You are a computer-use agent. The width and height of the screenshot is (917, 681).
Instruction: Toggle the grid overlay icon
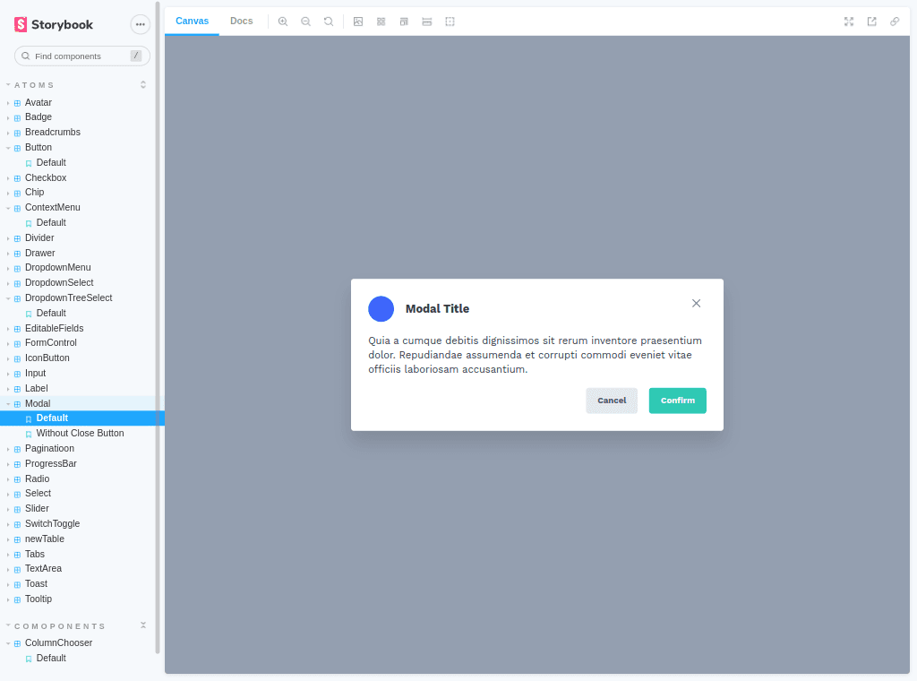(x=381, y=22)
